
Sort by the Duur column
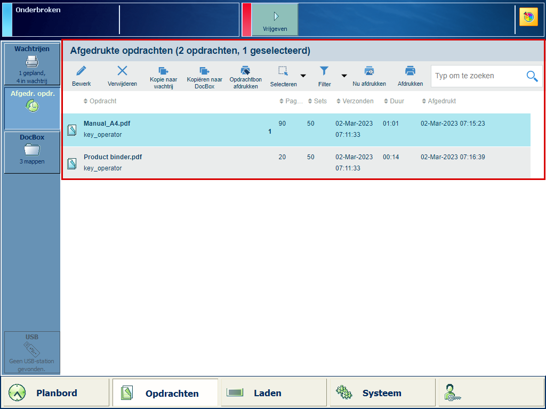click(394, 101)
